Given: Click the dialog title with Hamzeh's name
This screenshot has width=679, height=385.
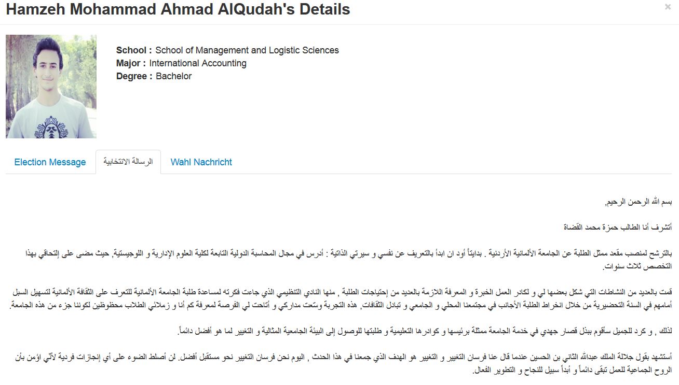Looking at the screenshot, I should (178, 9).
